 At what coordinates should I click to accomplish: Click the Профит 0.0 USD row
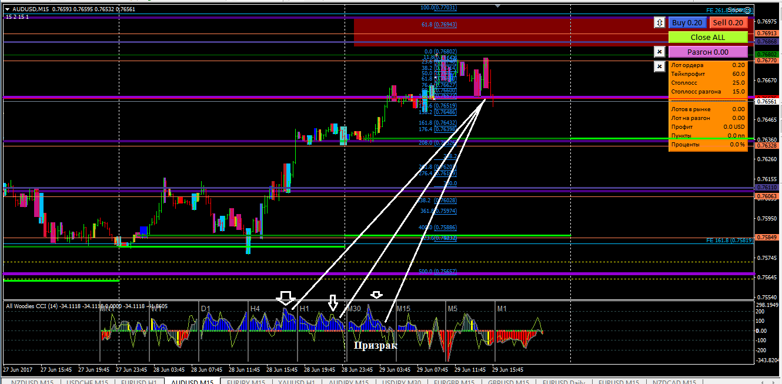tap(708, 127)
